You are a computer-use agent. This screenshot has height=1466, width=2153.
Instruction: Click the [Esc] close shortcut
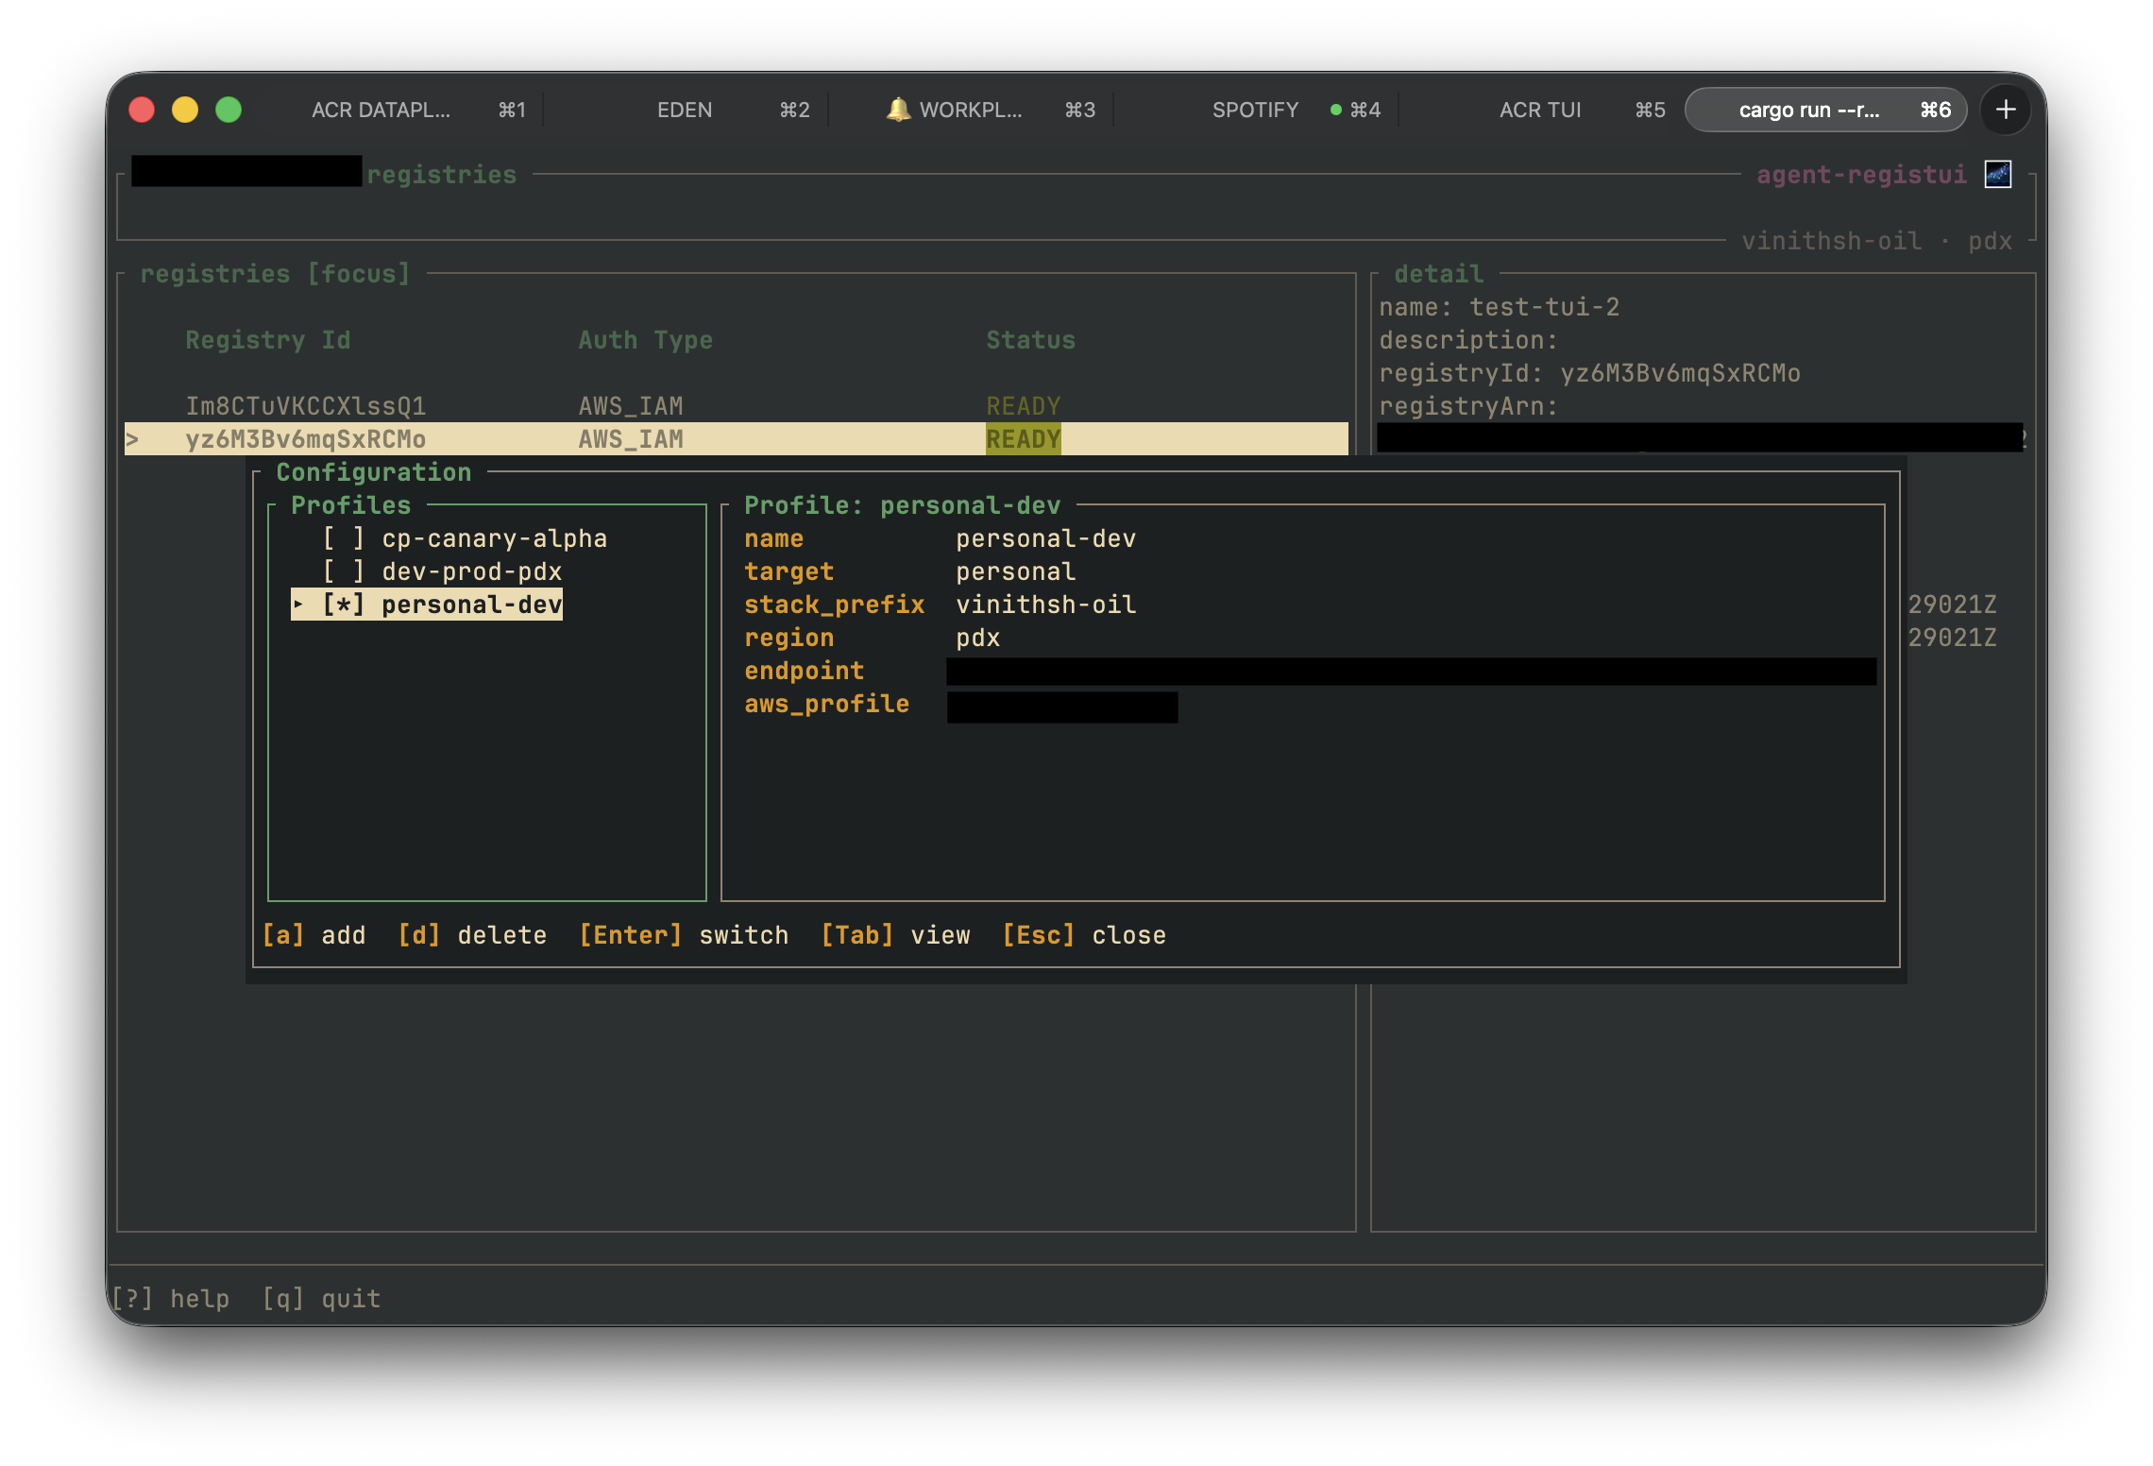[x=1084, y=935]
